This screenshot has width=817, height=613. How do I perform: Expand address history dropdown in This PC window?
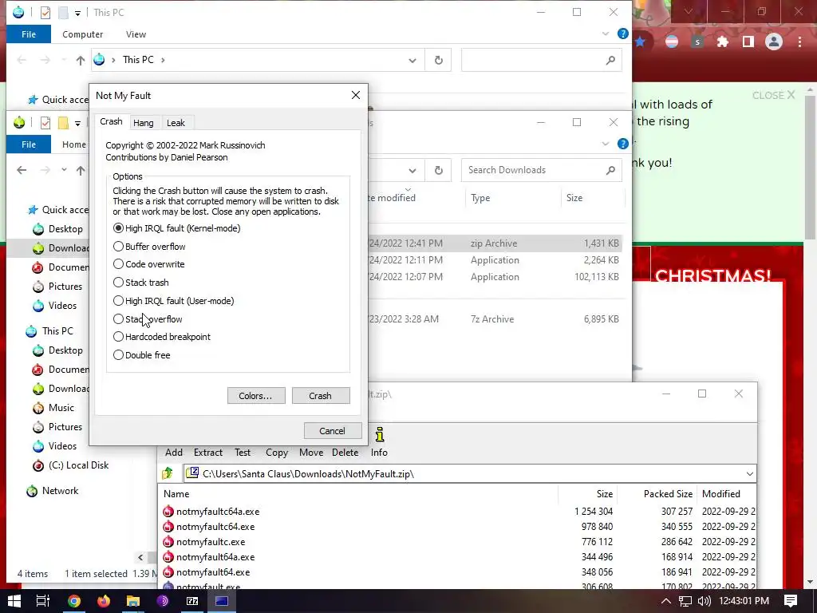coord(412,61)
